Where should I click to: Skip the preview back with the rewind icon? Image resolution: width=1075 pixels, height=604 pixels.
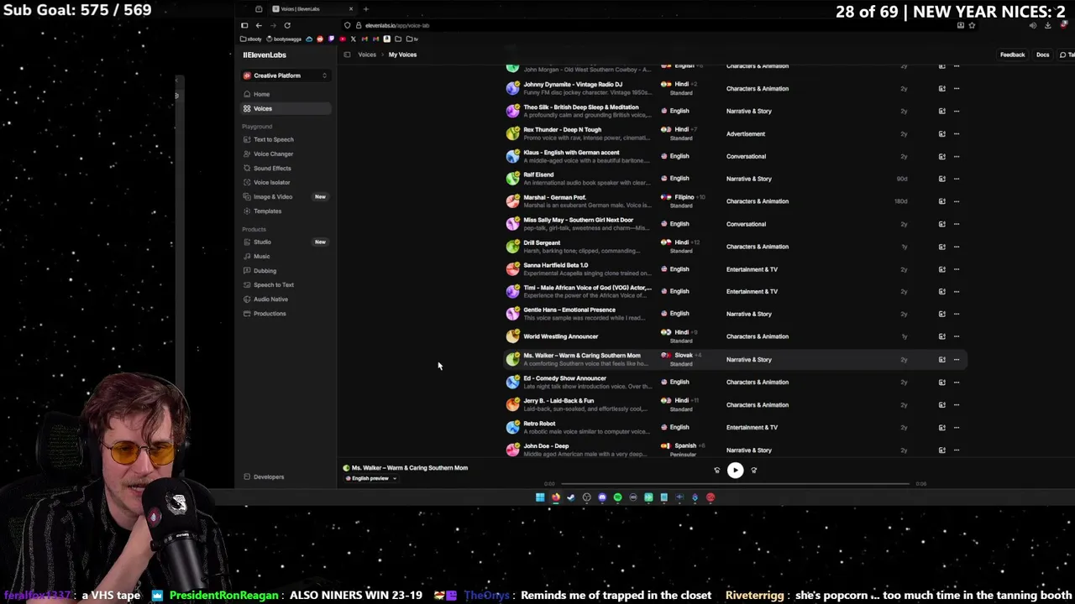click(716, 471)
